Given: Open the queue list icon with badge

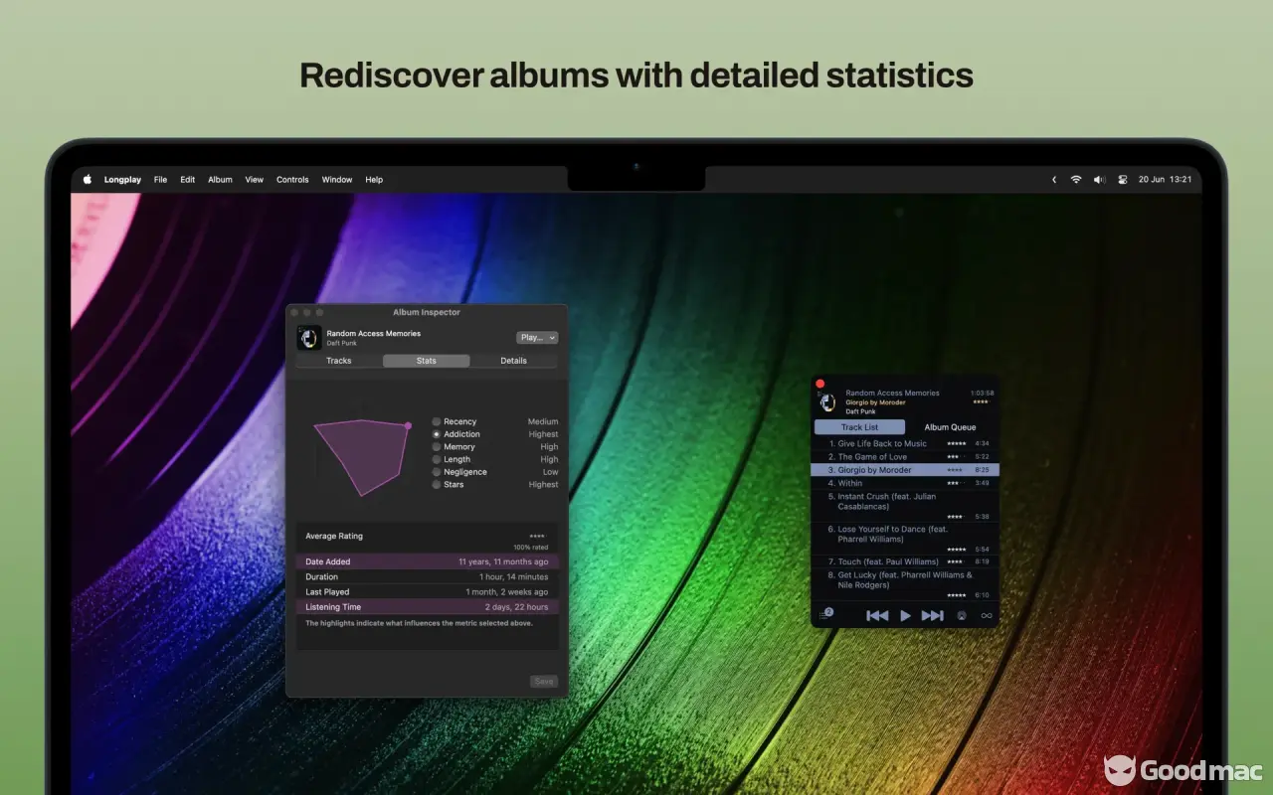Looking at the screenshot, I should [x=824, y=615].
